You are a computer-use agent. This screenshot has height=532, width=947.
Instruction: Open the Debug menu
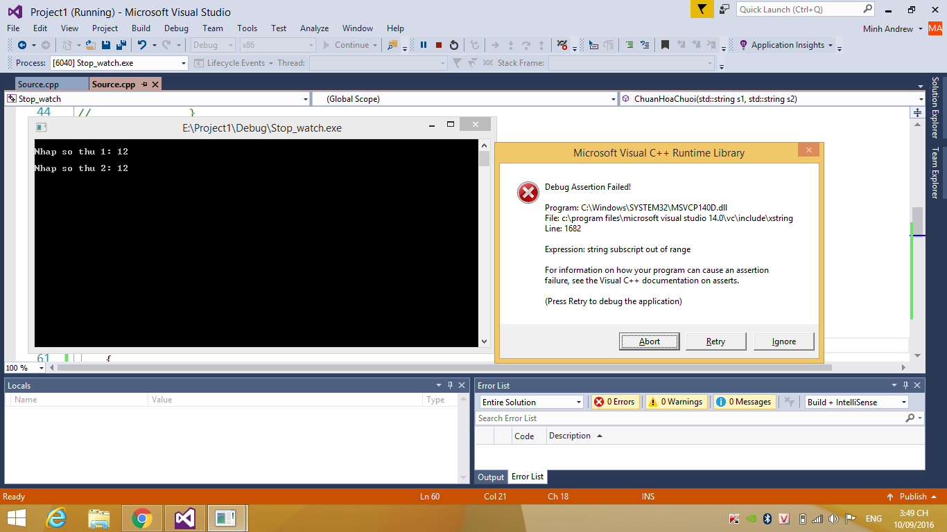pyautogui.click(x=176, y=28)
